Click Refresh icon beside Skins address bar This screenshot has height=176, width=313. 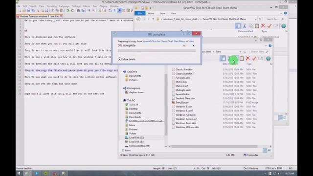pyautogui.click(x=245, y=52)
